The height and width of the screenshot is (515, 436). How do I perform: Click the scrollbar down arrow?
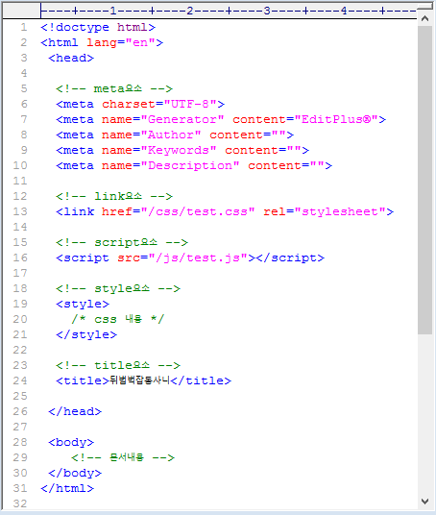(424, 502)
